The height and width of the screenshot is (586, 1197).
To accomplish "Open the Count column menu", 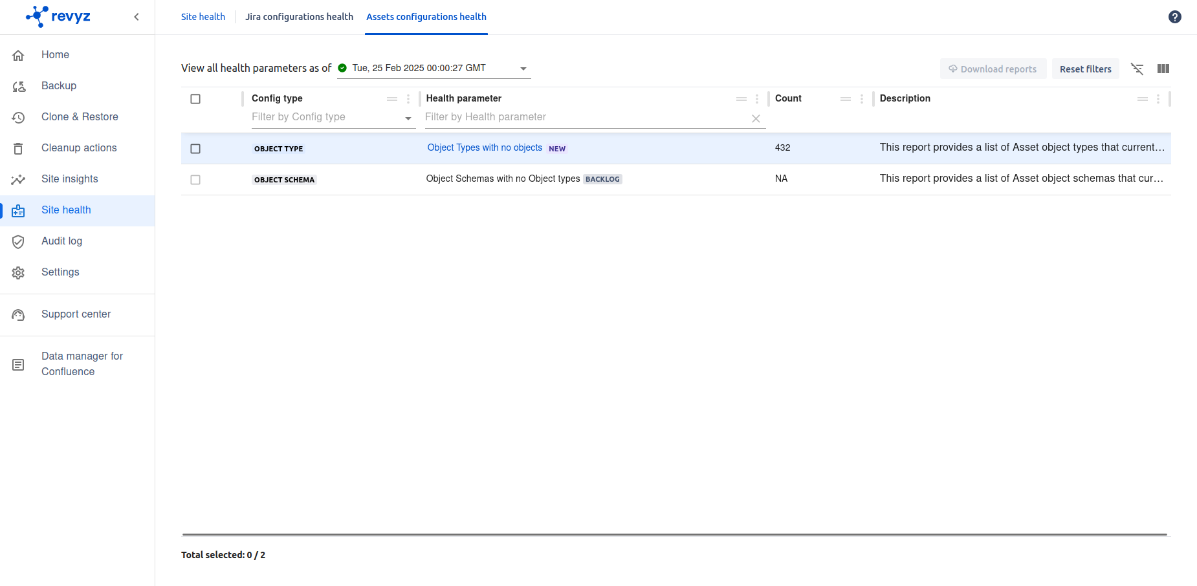I will [x=861, y=99].
